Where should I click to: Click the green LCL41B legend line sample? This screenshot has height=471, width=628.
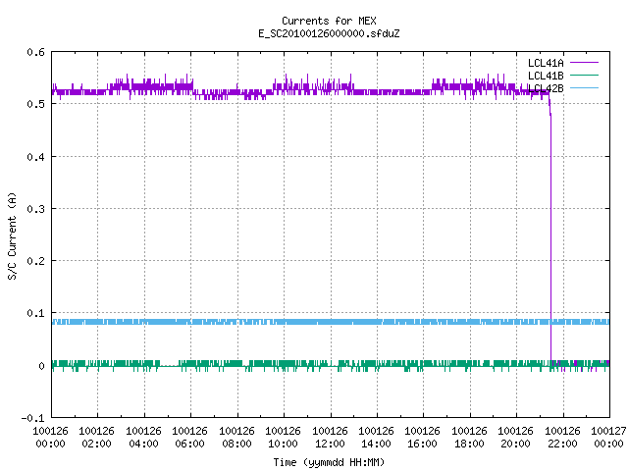pyautogui.click(x=584, y=75)
